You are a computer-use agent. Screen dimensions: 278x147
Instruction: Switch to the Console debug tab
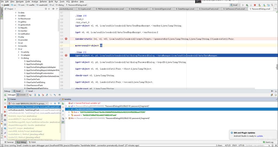pos(22,95)
